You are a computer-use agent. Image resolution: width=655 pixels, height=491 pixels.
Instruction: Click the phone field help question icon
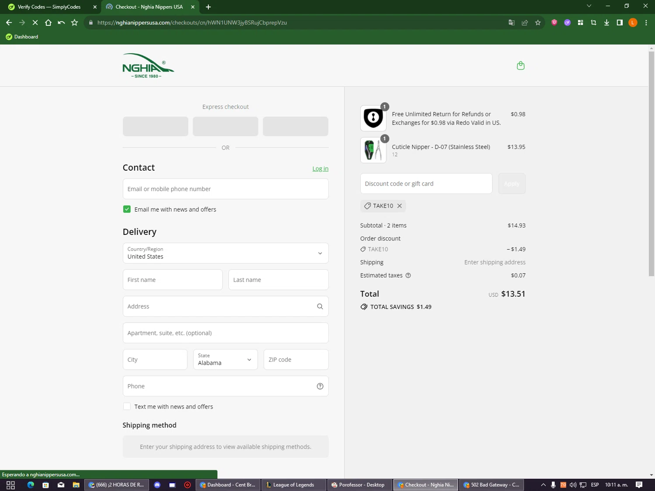tap(320, 386)
